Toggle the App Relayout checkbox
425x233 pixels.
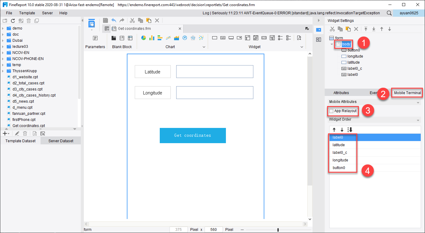point(331,111)
